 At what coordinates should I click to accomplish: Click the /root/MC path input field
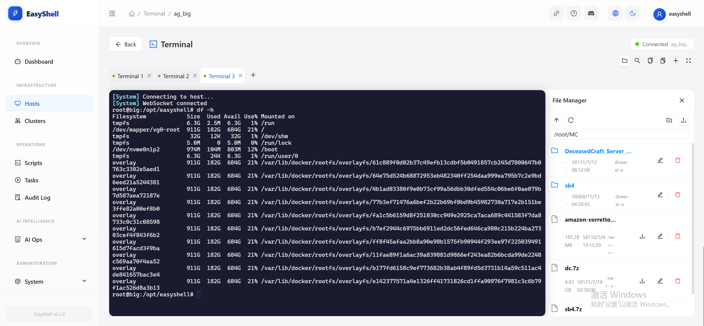(x=620, y=134)
